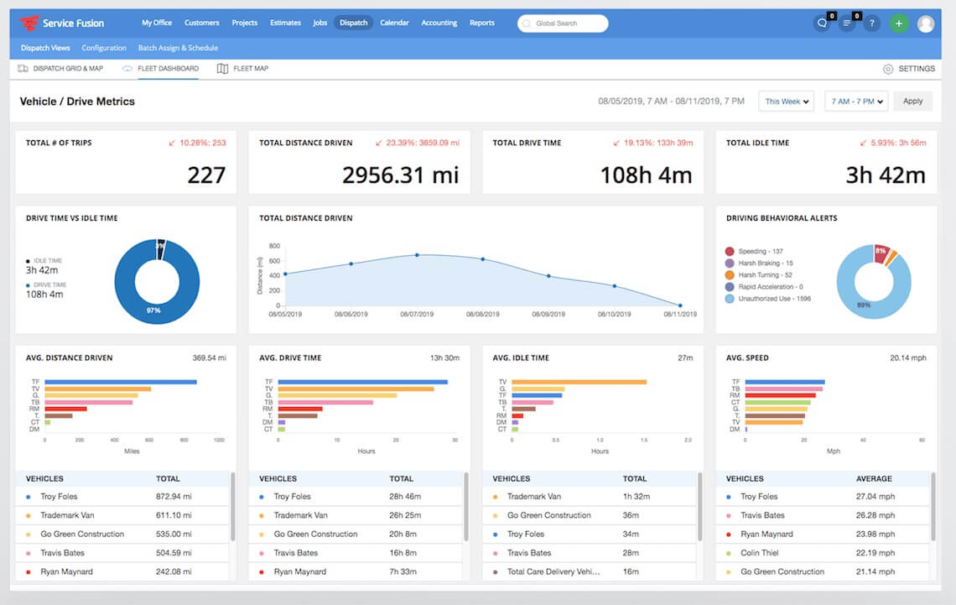This screenshot has height=605, width=956.
Task: Click the Fleet Dashboard icon
Action: pos(127,68)
